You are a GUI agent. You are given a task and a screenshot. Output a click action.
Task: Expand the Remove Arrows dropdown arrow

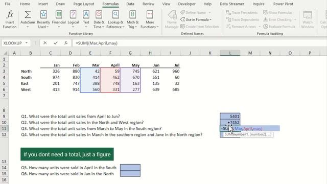[260, 27]
